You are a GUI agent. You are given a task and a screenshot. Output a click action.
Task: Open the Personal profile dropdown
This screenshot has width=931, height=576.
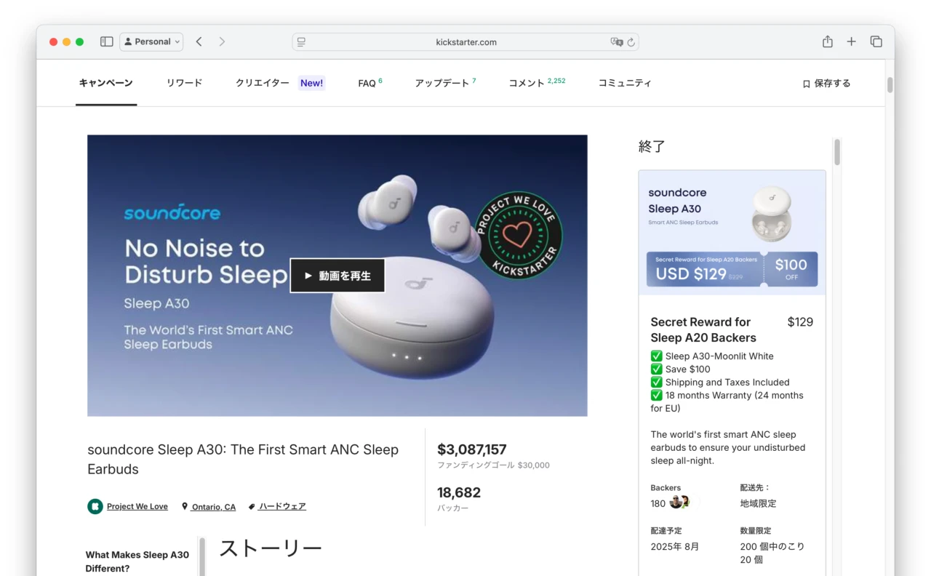(151, 41)
